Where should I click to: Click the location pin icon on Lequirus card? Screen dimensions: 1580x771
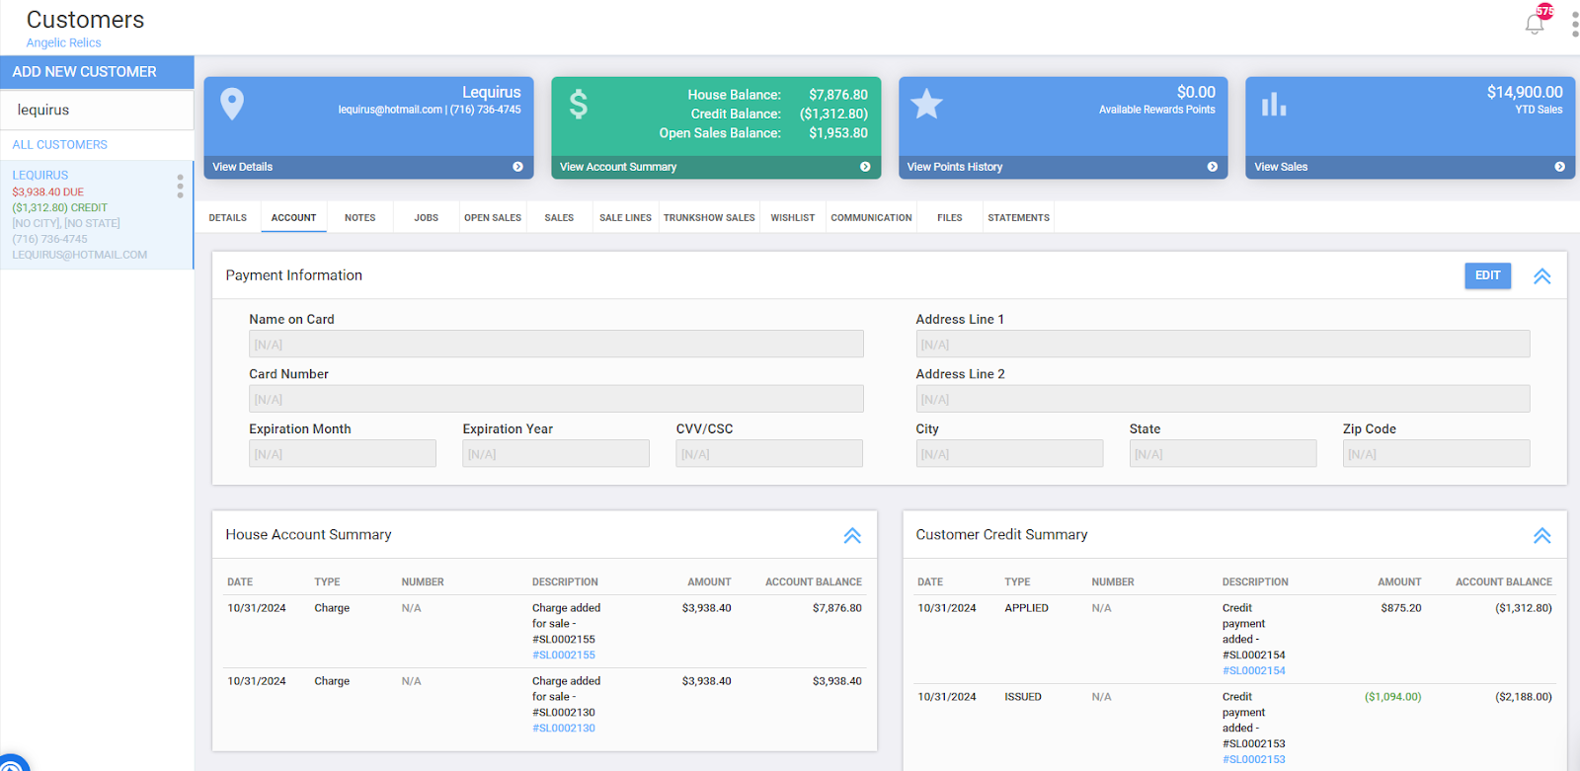click(x=232, y=104)
